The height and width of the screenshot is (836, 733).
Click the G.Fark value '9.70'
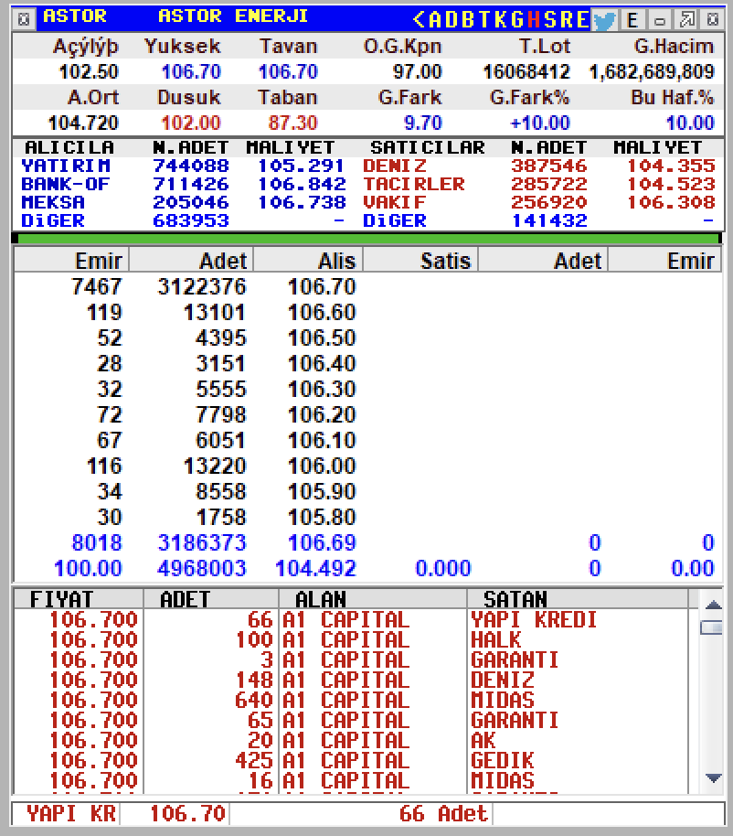pyautogui.click(x=423, y=123)
